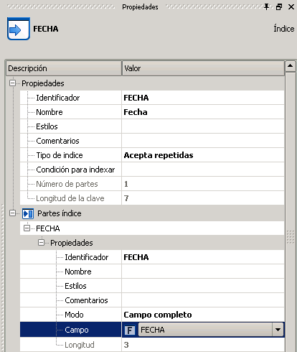Click the Condición para indexar value cell
Screen dimensions: 297x352
click(203, 170)
